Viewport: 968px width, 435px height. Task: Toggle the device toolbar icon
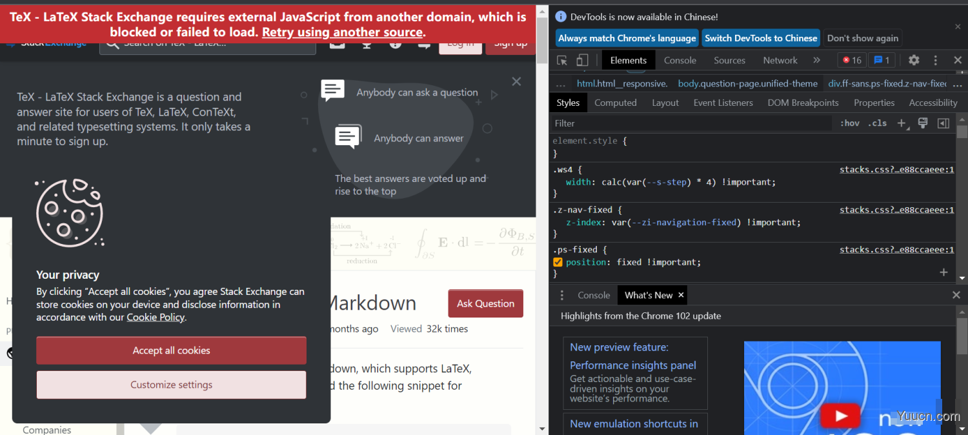click(582, 60)
